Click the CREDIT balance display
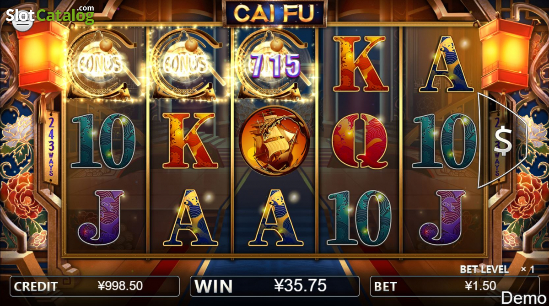 click(x=94, y=286)
